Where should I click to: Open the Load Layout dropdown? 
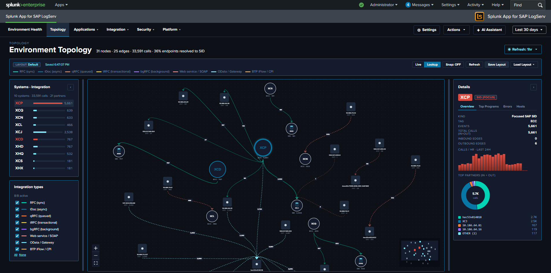(x=524, y=65)
